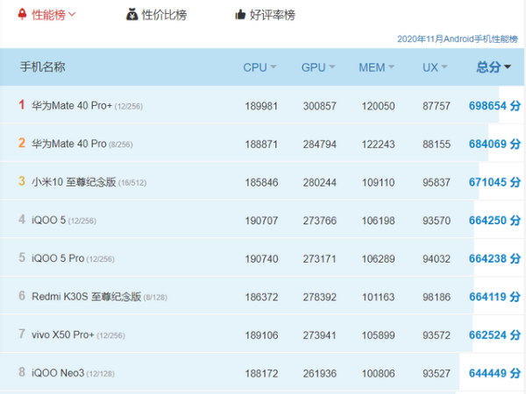Click rank number 6
Viewport: 526px width, 394px height.
(21, 296)
